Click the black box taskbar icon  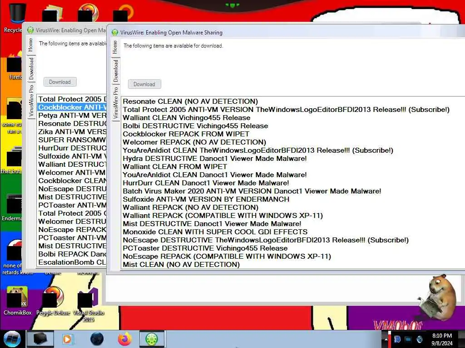coord(40,339)
